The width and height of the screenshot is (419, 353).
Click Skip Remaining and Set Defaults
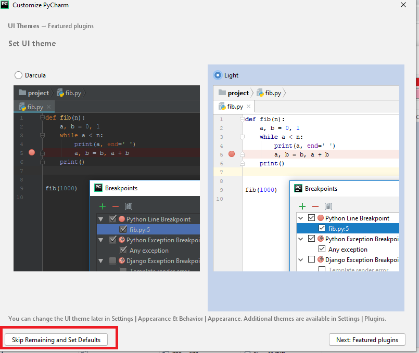click(56, 339)
